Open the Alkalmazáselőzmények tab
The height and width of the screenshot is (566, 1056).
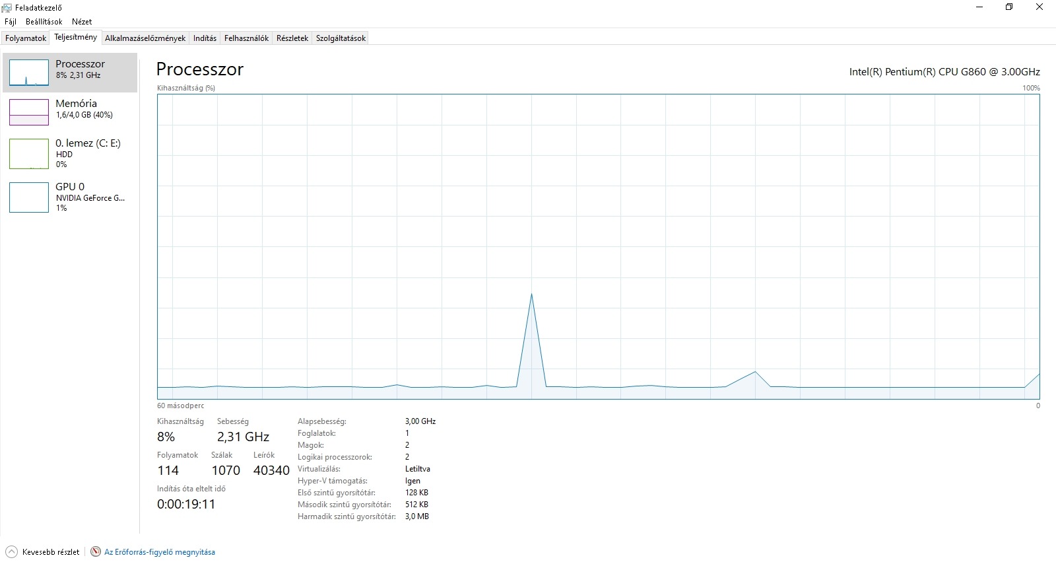tap(145, 38)
